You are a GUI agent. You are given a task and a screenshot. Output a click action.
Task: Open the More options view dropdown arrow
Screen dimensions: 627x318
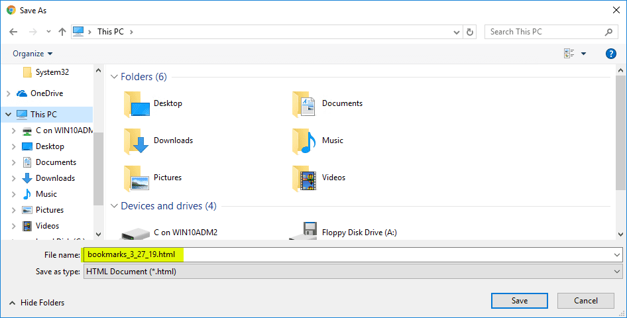tap(583, 54)
